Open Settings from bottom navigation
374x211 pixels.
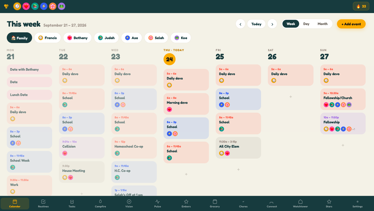358,203
